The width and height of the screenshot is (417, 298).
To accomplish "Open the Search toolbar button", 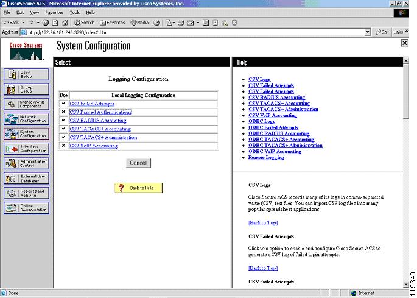I will coord(84,23).
